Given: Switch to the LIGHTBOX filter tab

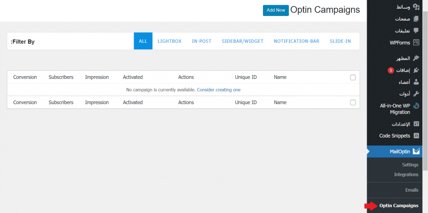Looking at the screenshot, I should [169, 41].
